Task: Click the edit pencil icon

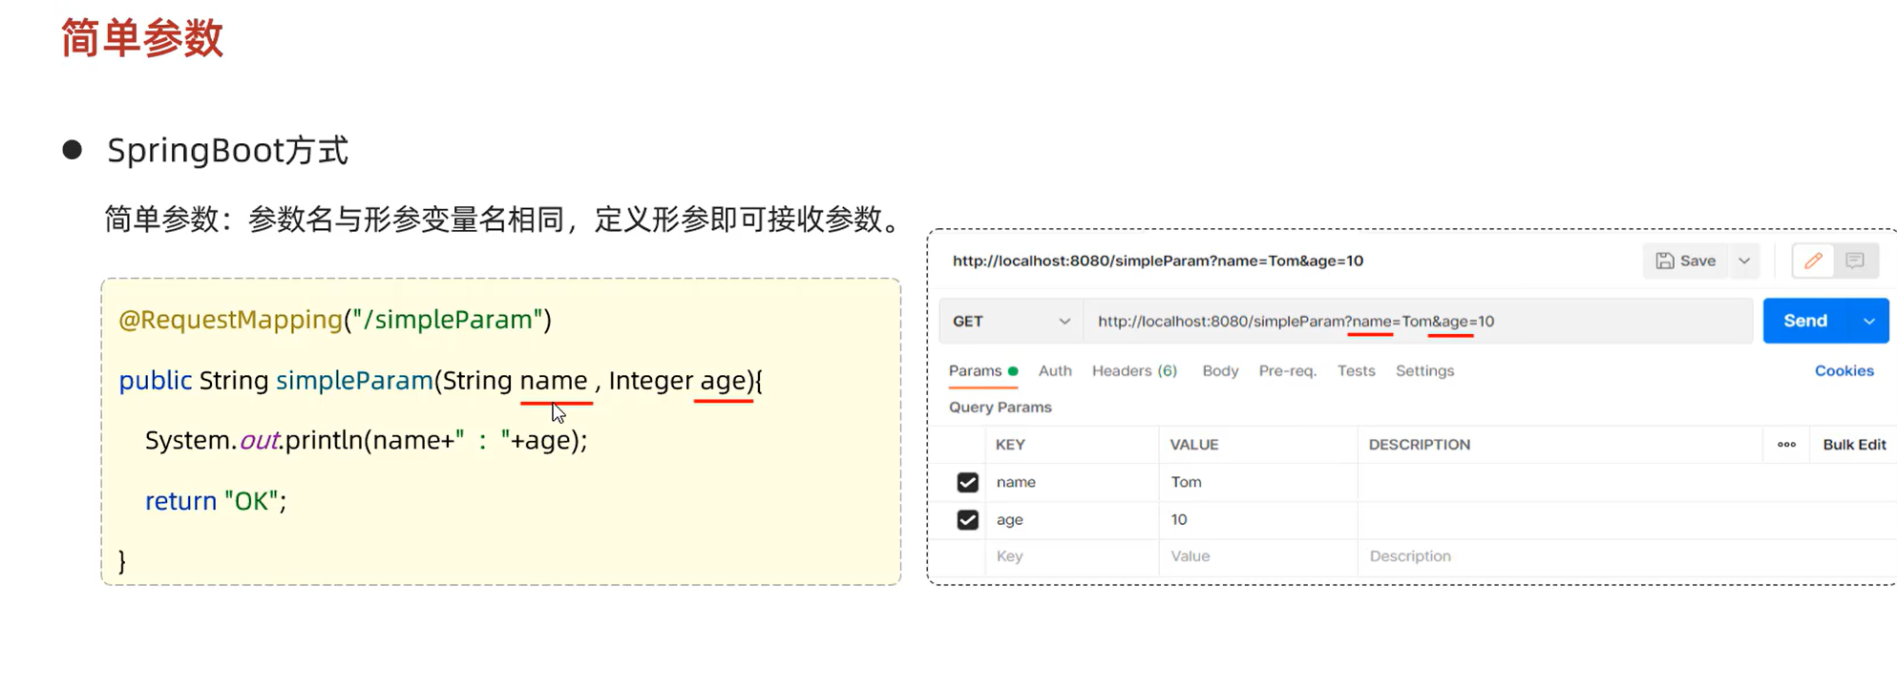Action: [x=1813, y=261]
